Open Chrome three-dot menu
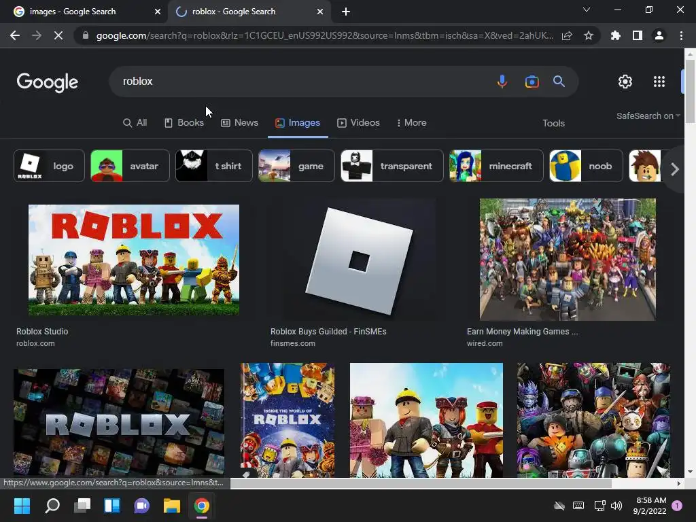696x522 pixels. pyautogui.click(x=681, y=35)
